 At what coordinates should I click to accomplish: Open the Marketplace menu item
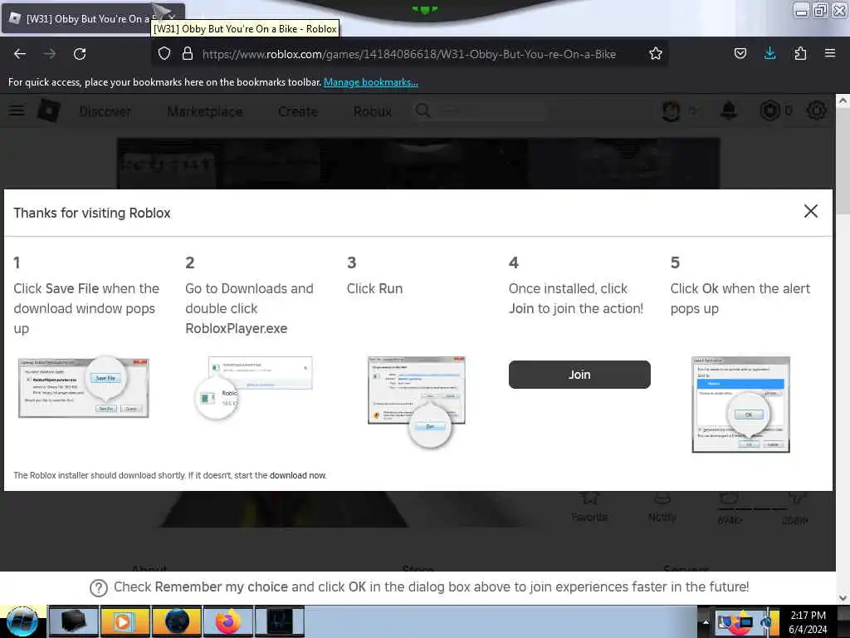coord(205,111)
